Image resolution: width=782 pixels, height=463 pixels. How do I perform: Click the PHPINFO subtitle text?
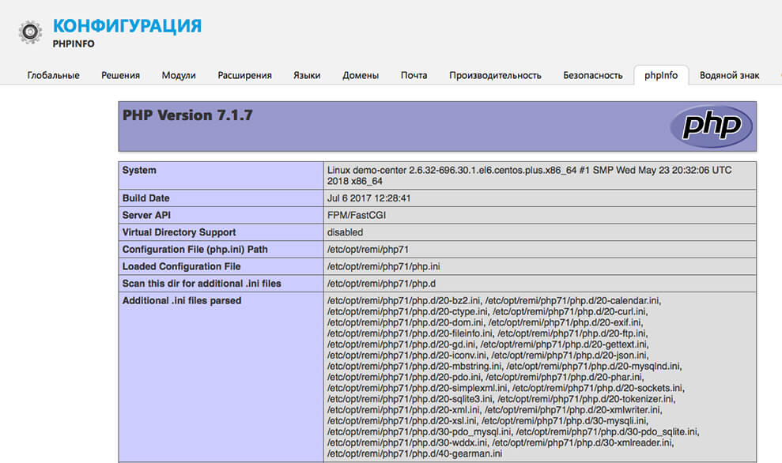74,44
